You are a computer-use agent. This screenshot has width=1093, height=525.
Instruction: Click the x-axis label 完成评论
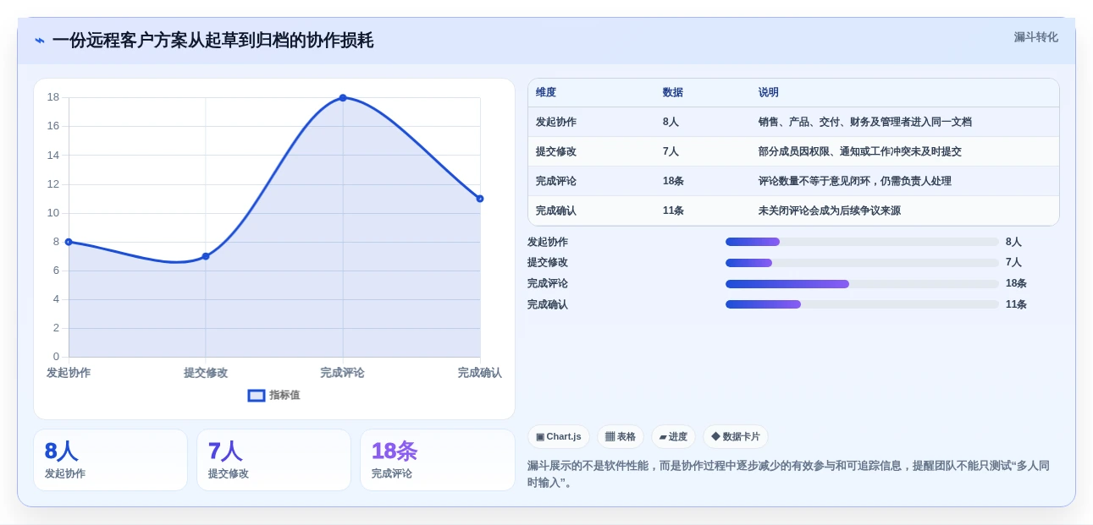(x=343, y=373)
